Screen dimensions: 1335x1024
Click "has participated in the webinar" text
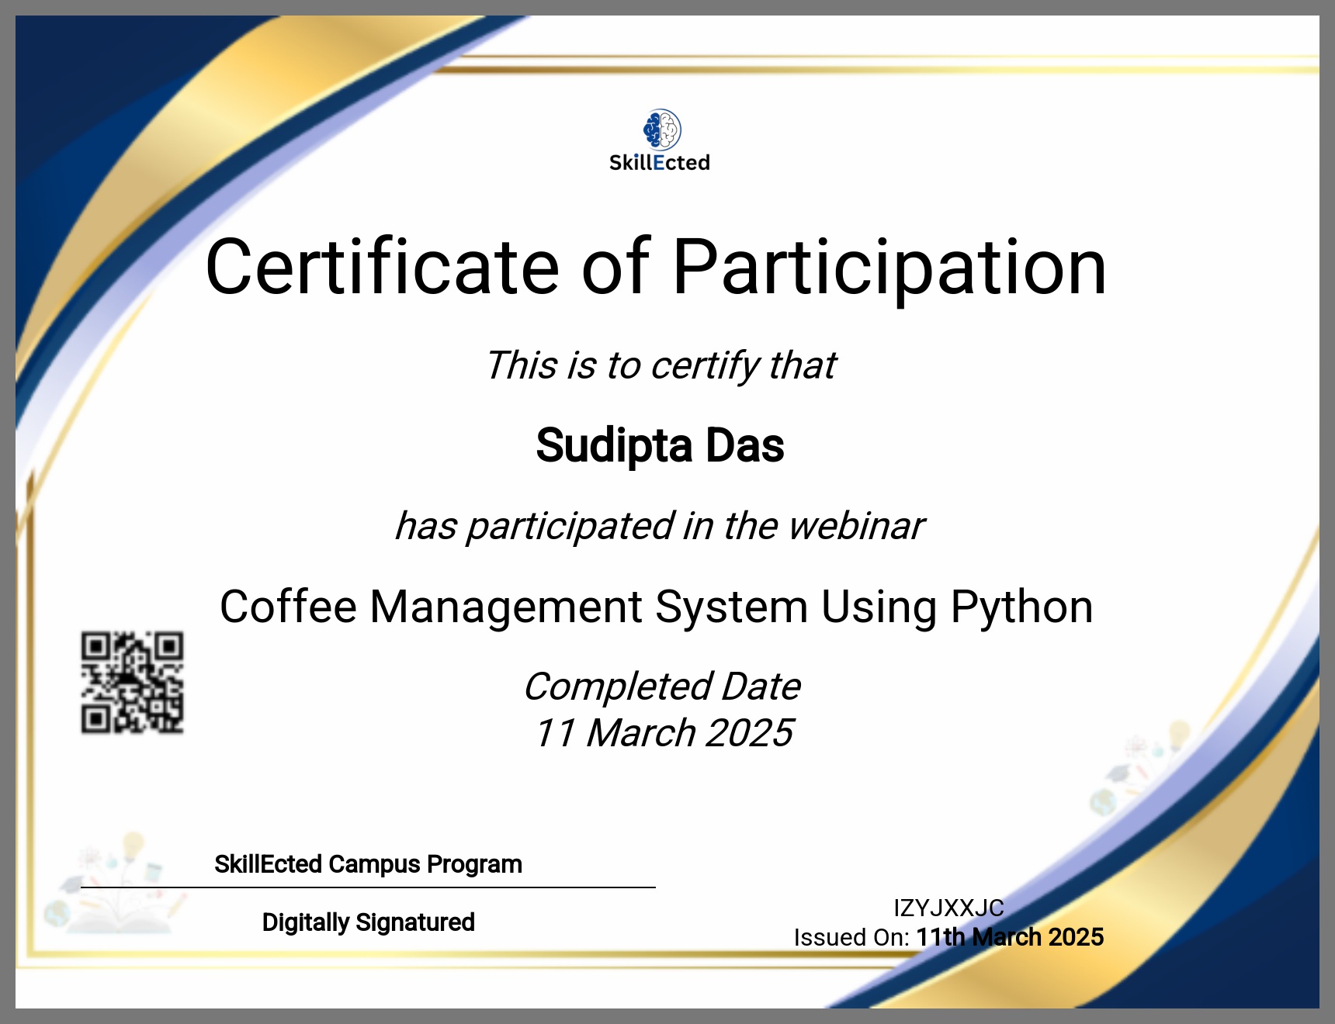tap(660, 526)
